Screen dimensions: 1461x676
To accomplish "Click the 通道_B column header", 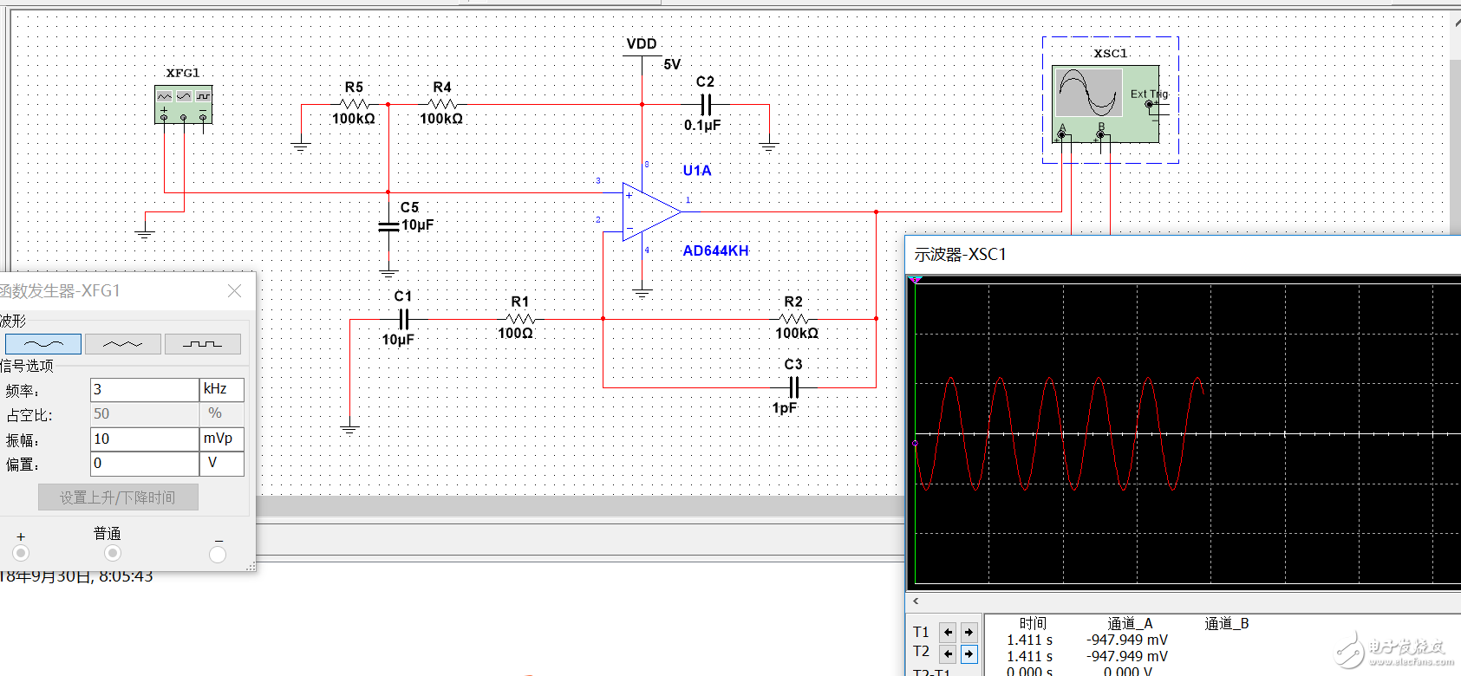I will (1226, 623).
